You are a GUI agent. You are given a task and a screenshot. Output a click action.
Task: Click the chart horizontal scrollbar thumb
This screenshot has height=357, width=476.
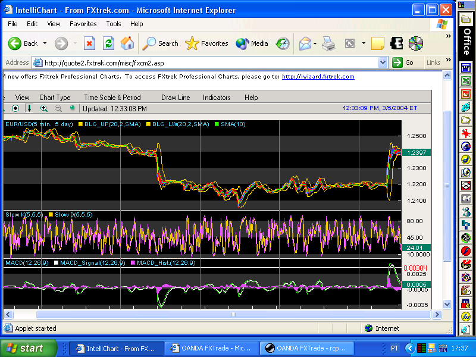pos(233,315)
